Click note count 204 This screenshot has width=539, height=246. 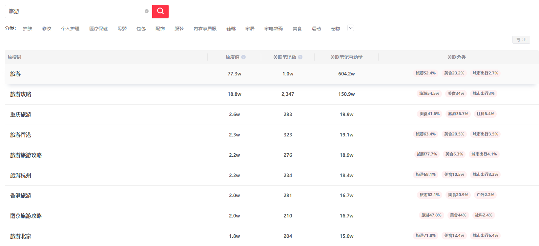pyautogui.click(x=288, y=236)
